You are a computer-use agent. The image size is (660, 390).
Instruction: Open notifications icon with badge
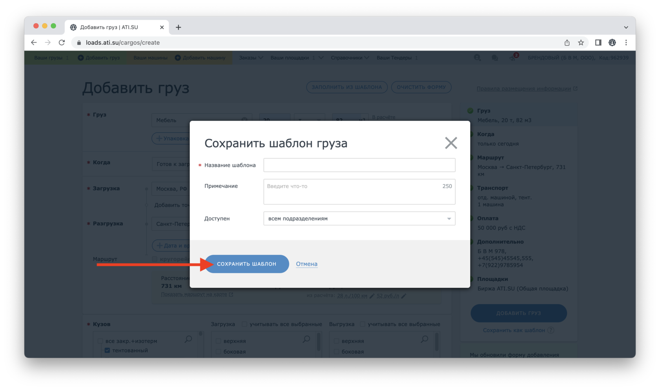(x=513, y=57)
